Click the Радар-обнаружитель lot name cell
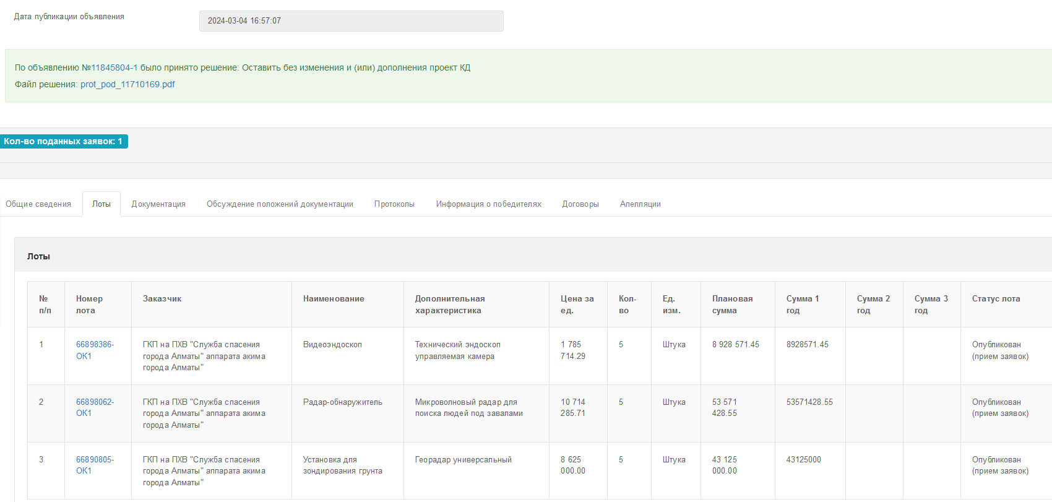The width and height of the screenshot is (1052, 502). (342, 402)
